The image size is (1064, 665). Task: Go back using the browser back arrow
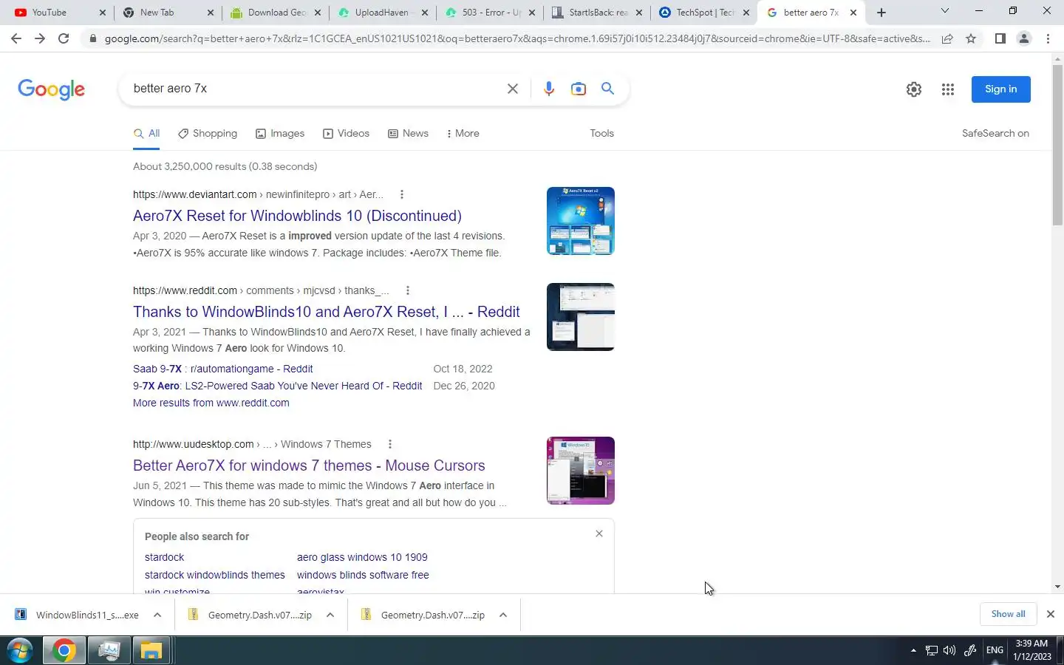[x=16, y=38]
